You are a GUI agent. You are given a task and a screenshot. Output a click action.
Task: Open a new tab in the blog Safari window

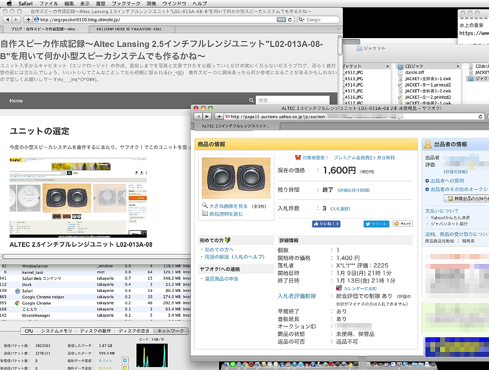click(x=338, y=29)
